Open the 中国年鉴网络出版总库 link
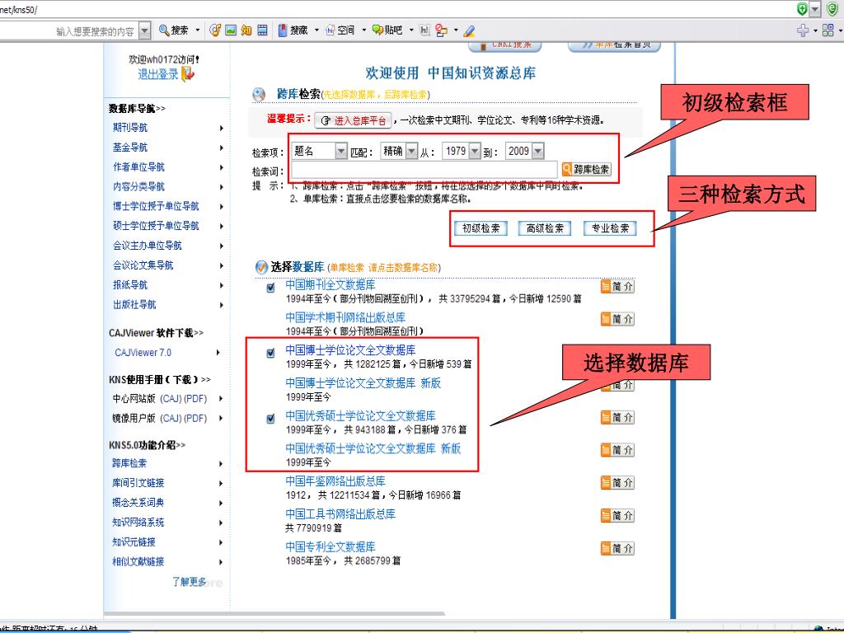The image size is (844, 633). 335,481
